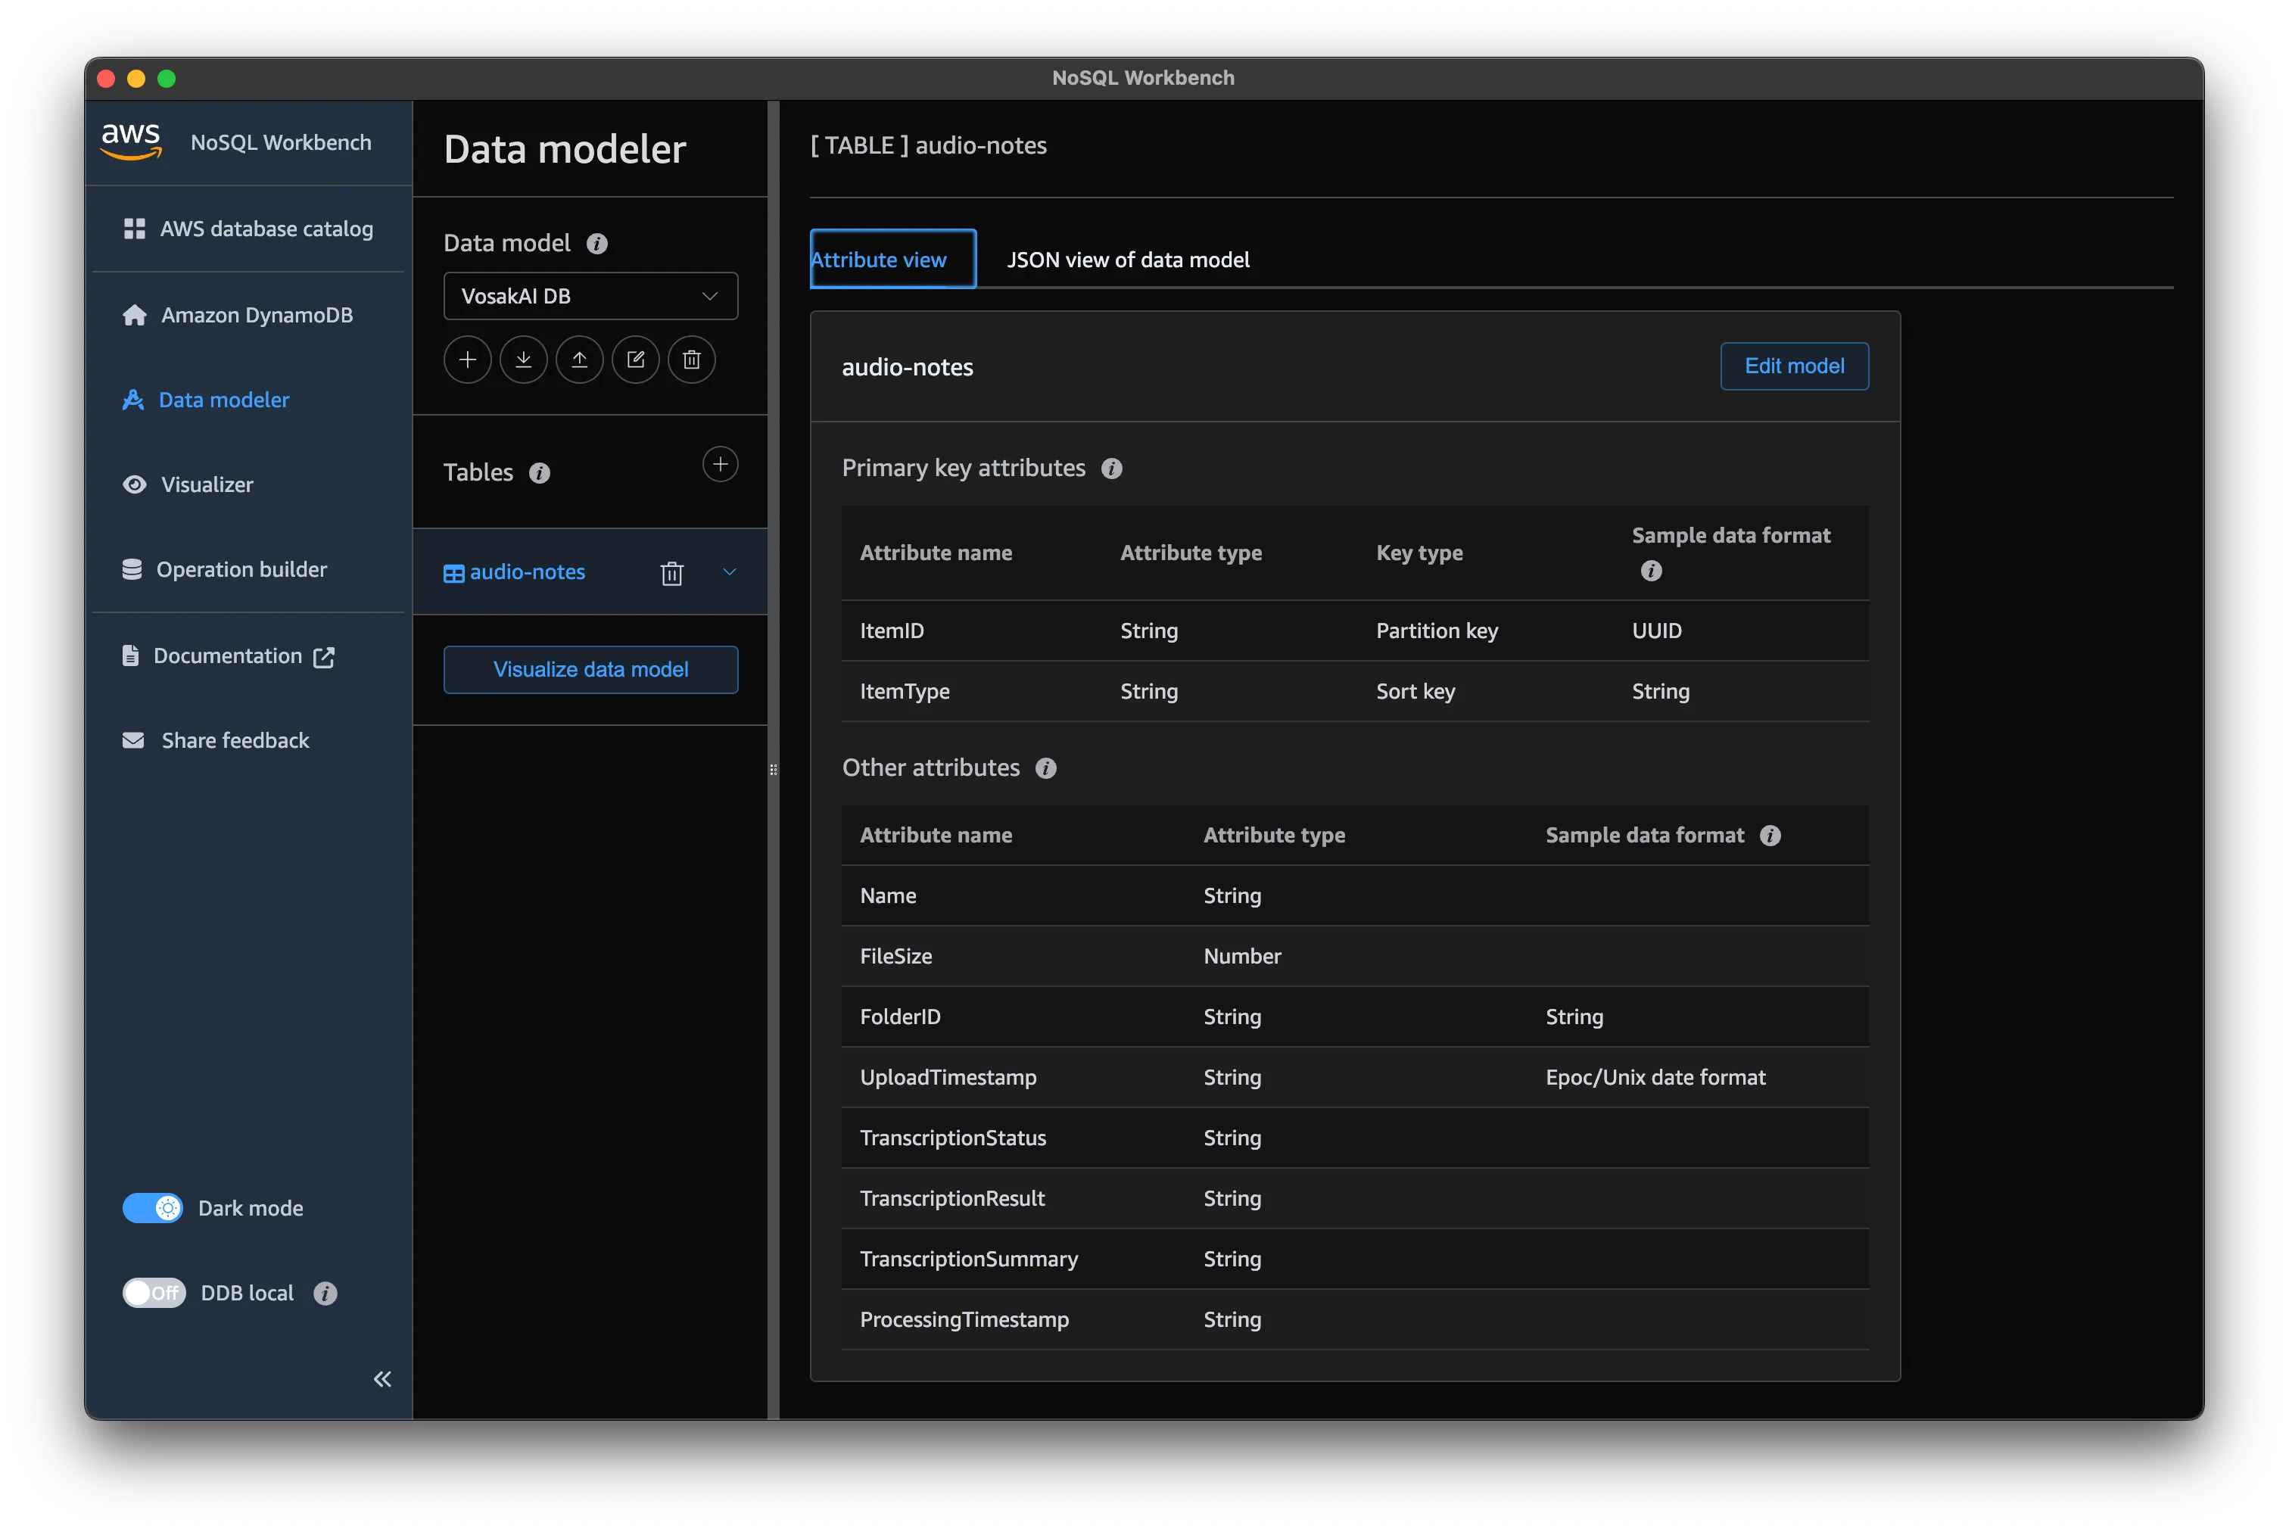Open the Visualizer panel
The image size is (2289, 1532).
(207, 484)
